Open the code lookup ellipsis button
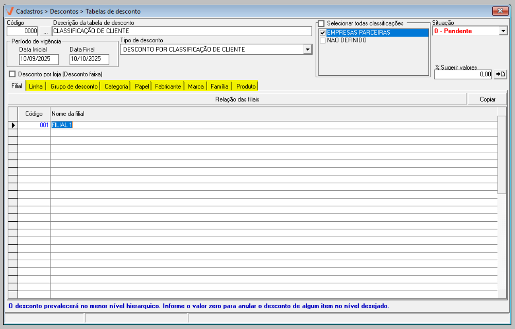Screen dimensions: 515x329 (x=45, y=31)
